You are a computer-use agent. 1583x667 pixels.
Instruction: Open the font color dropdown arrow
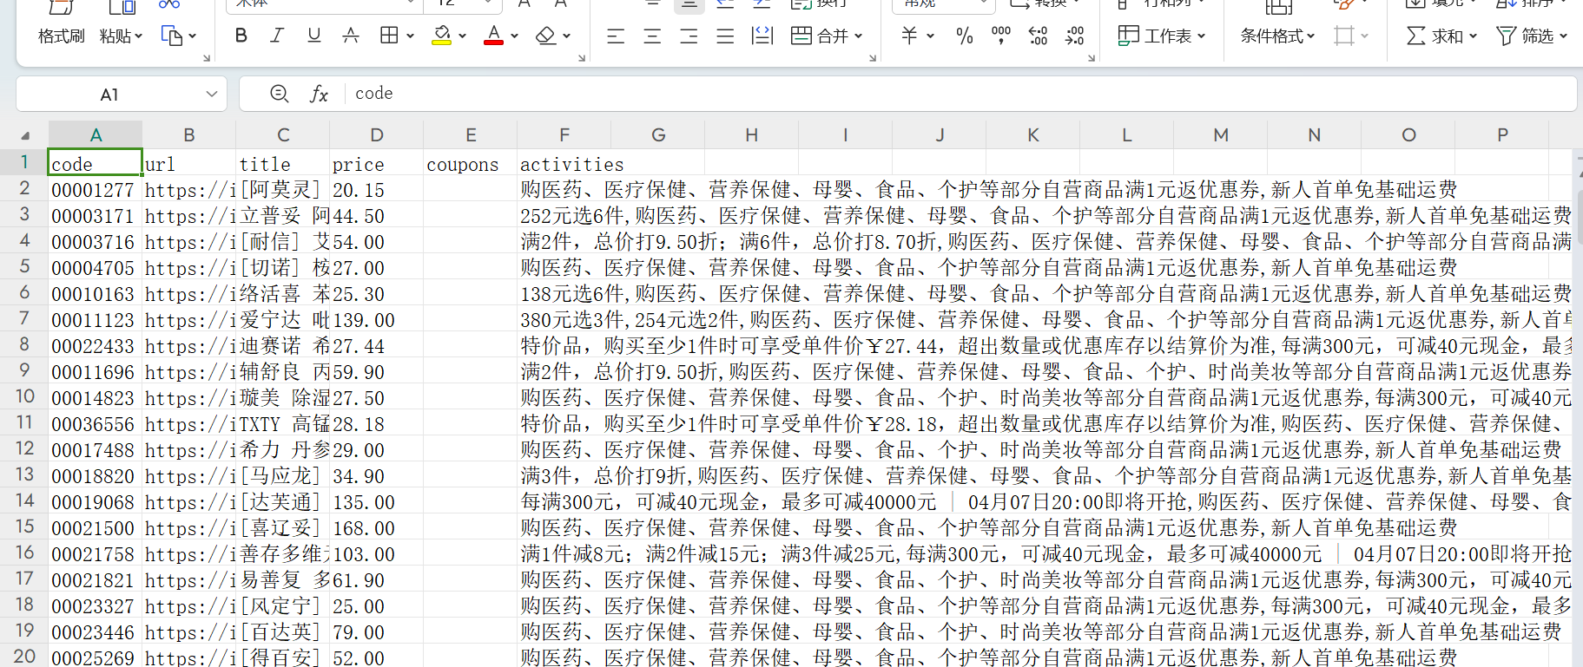click(x=515, y=36)
